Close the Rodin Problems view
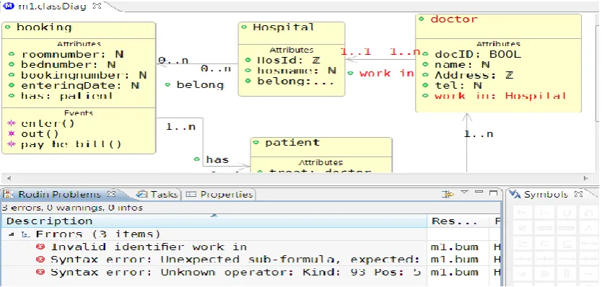Viewport: 607px width, 287px height. (x=111, y=193)
